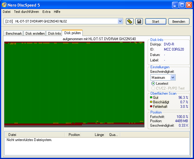
Task: Click the Gut percentage 96.3 %
Action: click(183, 98)
